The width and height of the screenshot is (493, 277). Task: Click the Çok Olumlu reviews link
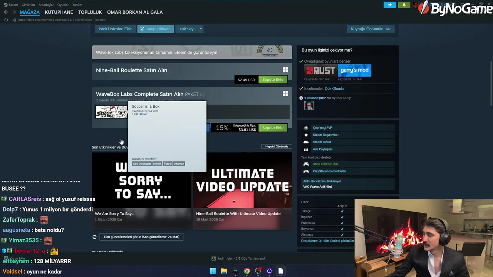334,88
